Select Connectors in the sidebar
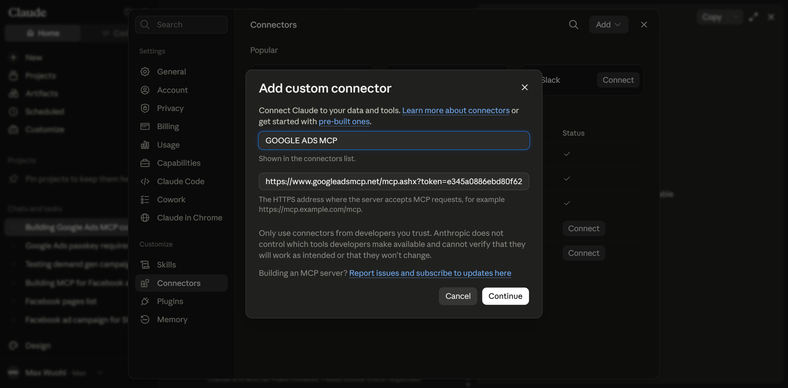 (x=181, y=283)
